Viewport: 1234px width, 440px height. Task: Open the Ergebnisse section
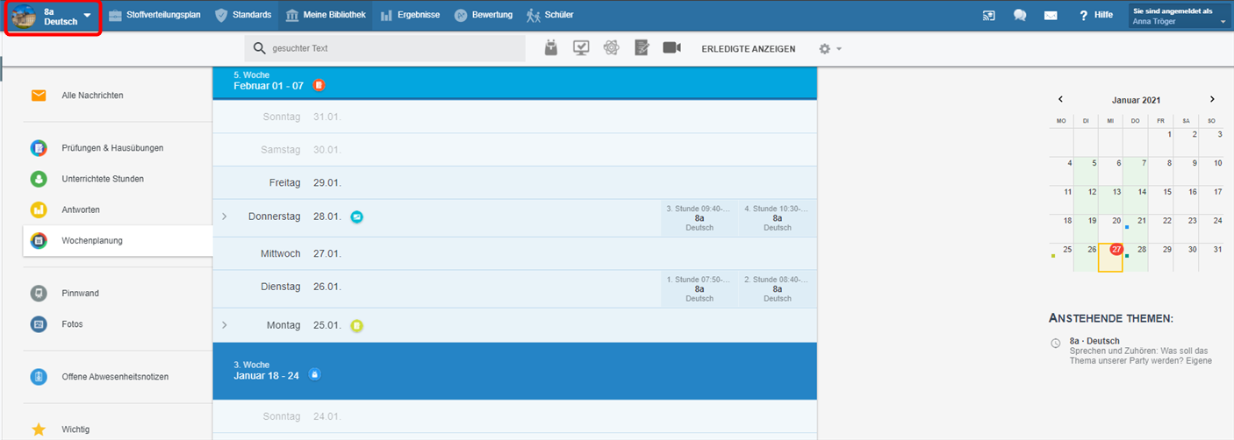(410, 15)
